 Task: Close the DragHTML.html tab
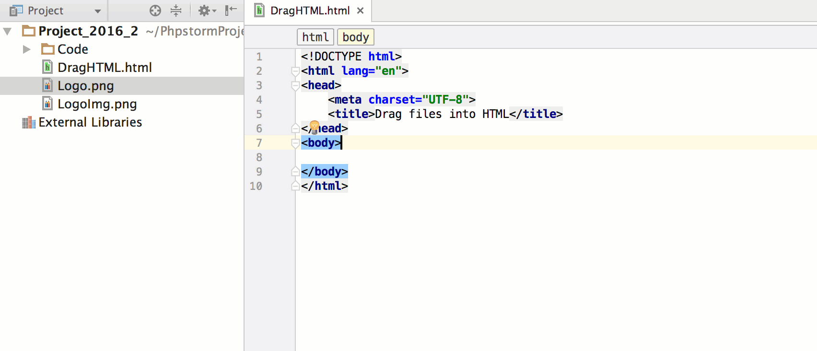[361, 11]
